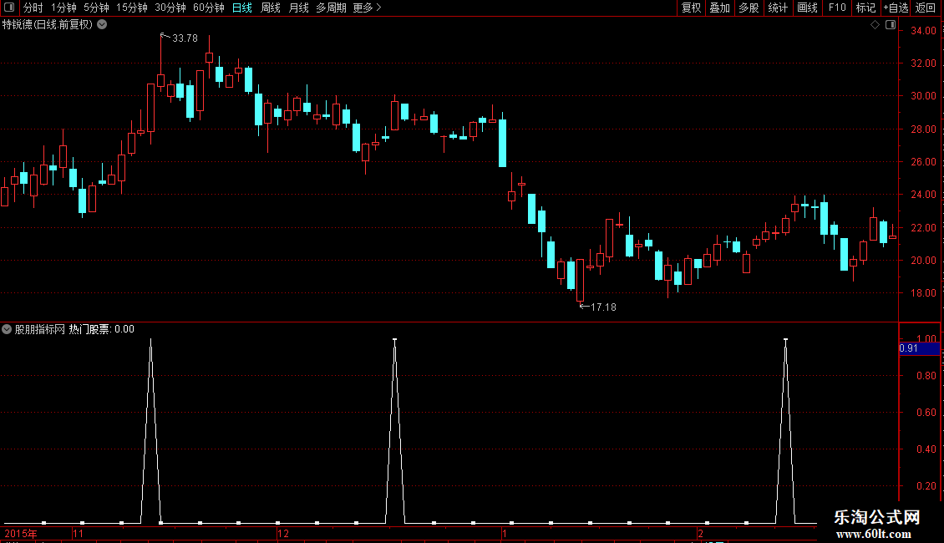944x543 pixels.
Task: Click month 11 on the time axis
Action: coord(78,533)
